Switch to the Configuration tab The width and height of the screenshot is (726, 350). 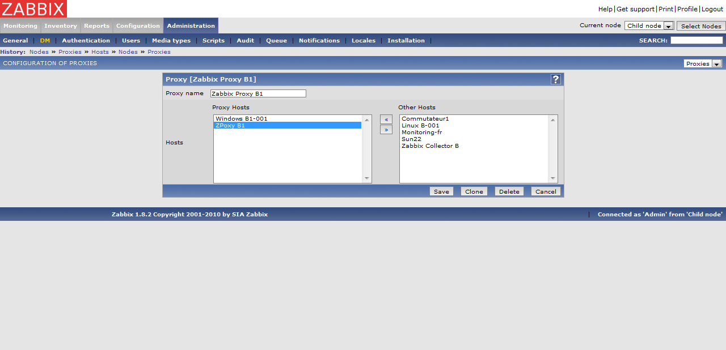point(138,26)
